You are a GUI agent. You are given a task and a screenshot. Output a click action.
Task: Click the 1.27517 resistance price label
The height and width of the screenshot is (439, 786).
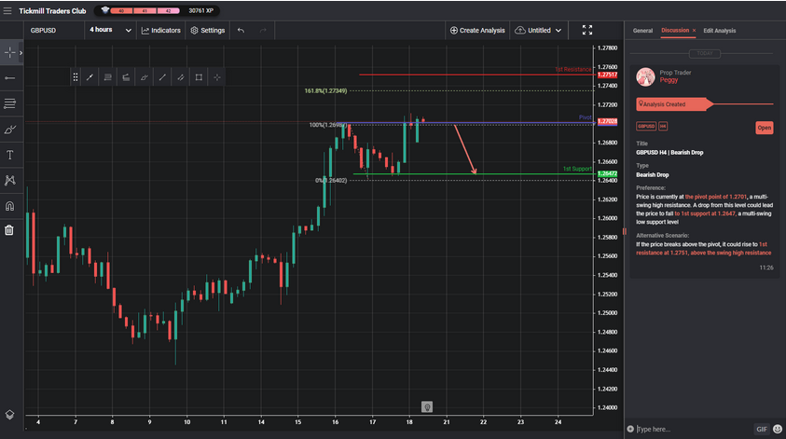pos(608,75)
